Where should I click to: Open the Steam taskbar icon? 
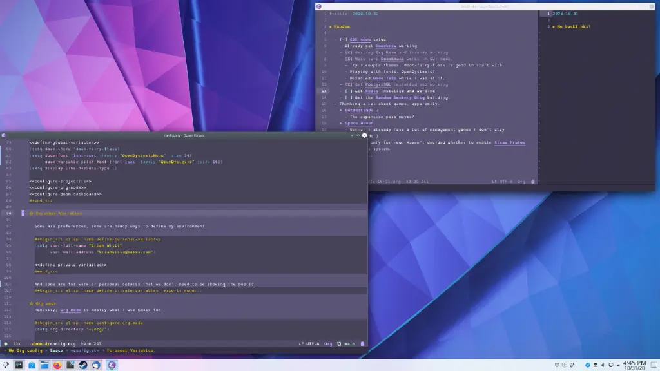tap(83, 365)
